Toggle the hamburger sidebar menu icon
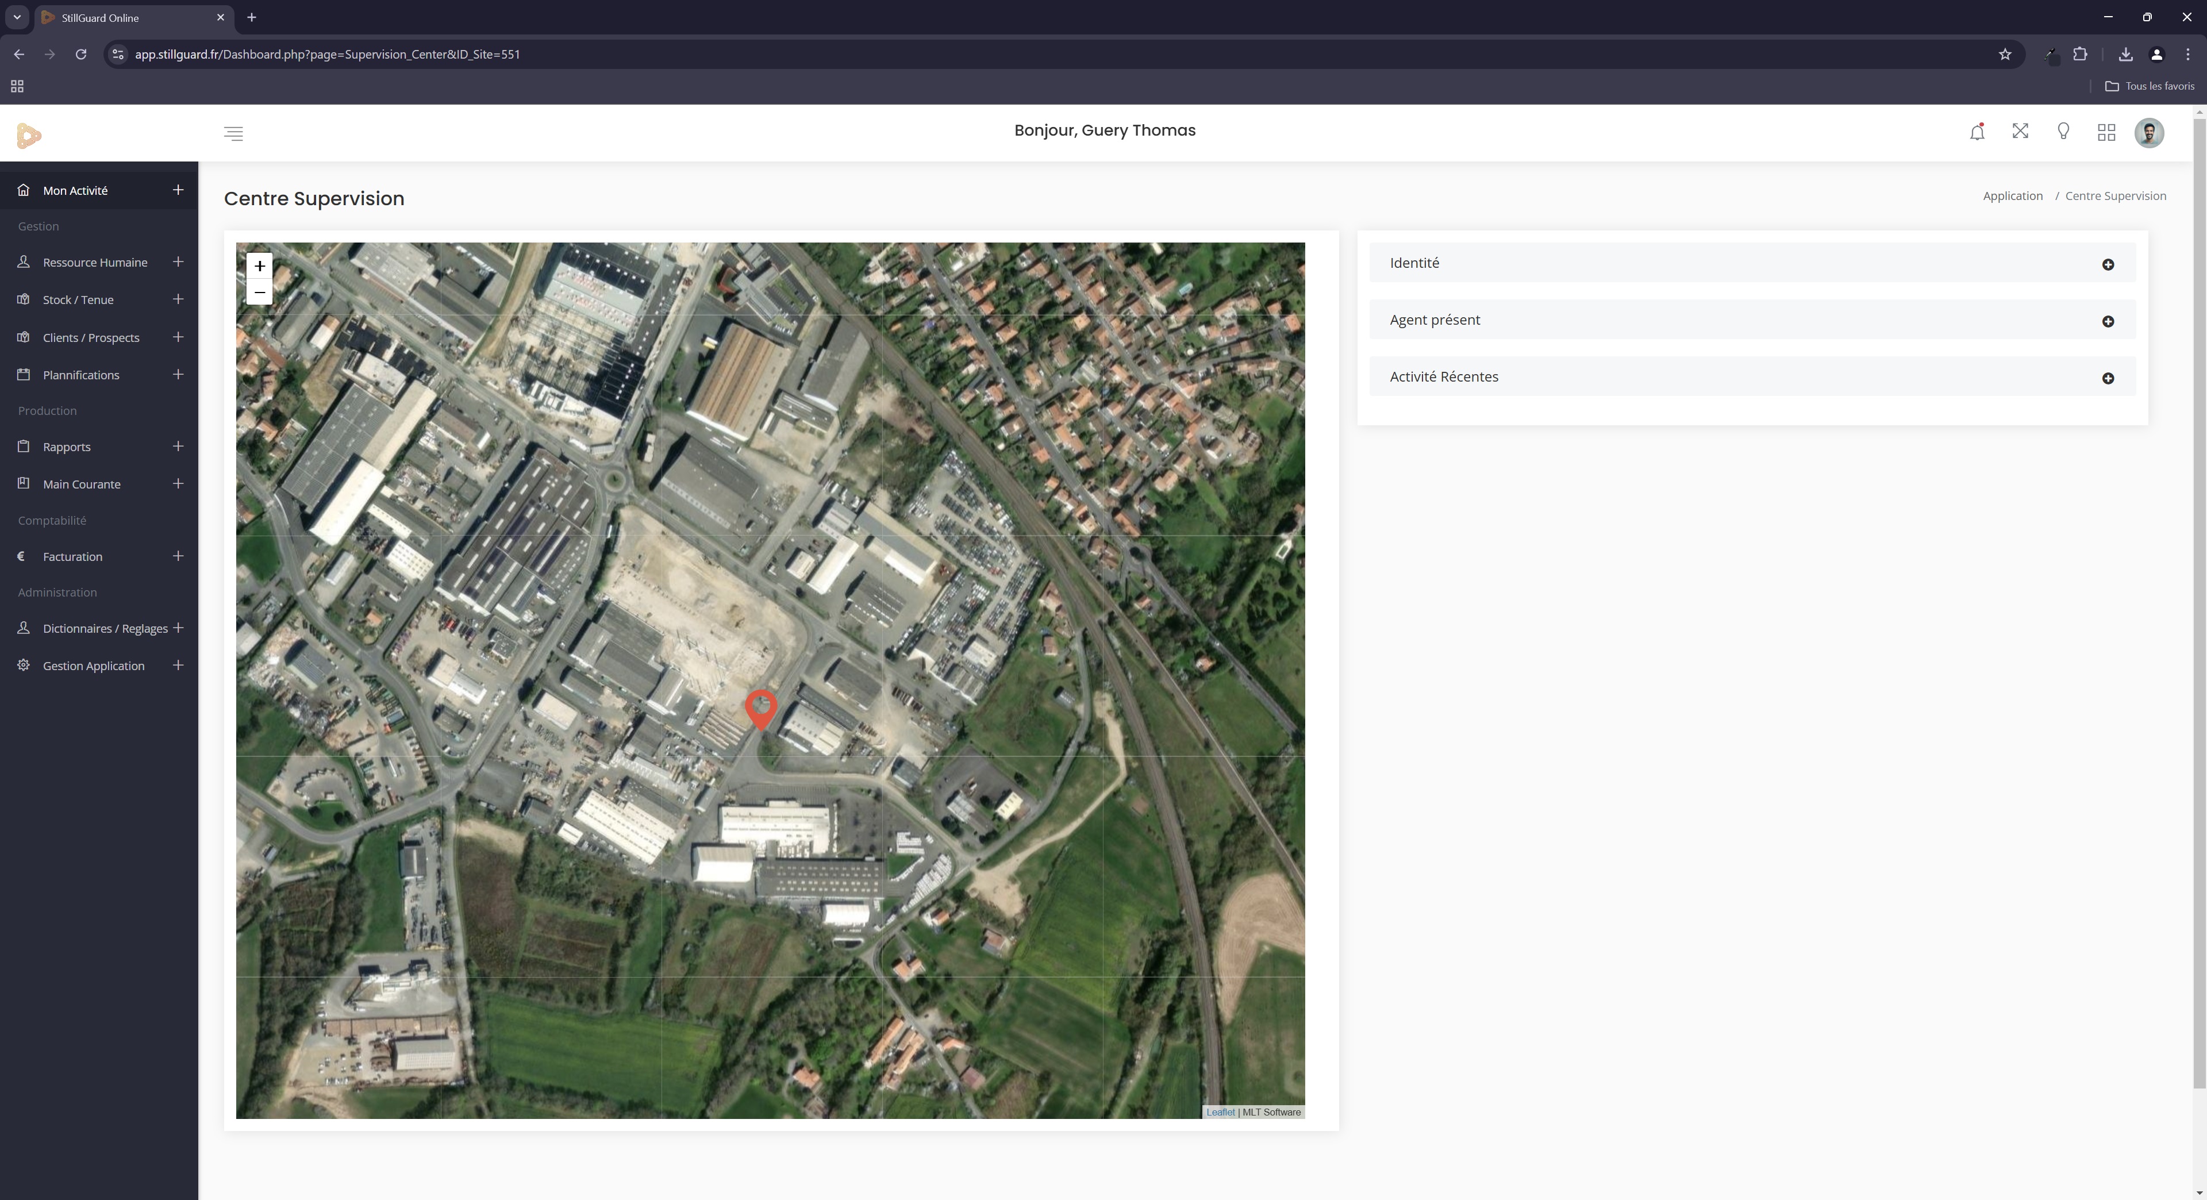Viewport: 2207px width, 1200px height. click(233, 133)
